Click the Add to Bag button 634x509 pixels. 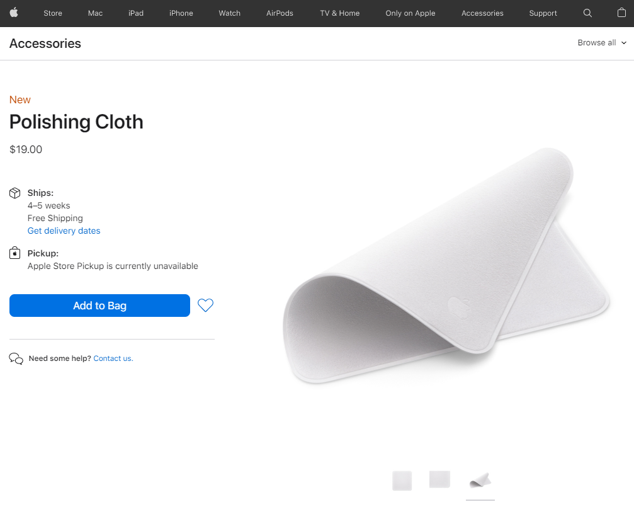99,306
